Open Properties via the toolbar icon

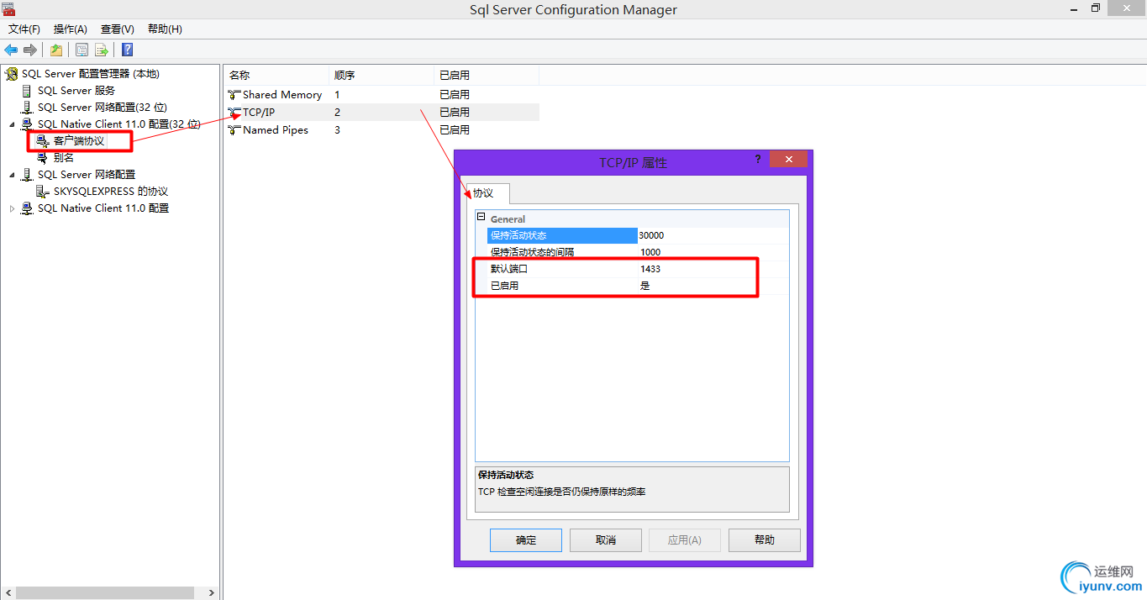82,50
